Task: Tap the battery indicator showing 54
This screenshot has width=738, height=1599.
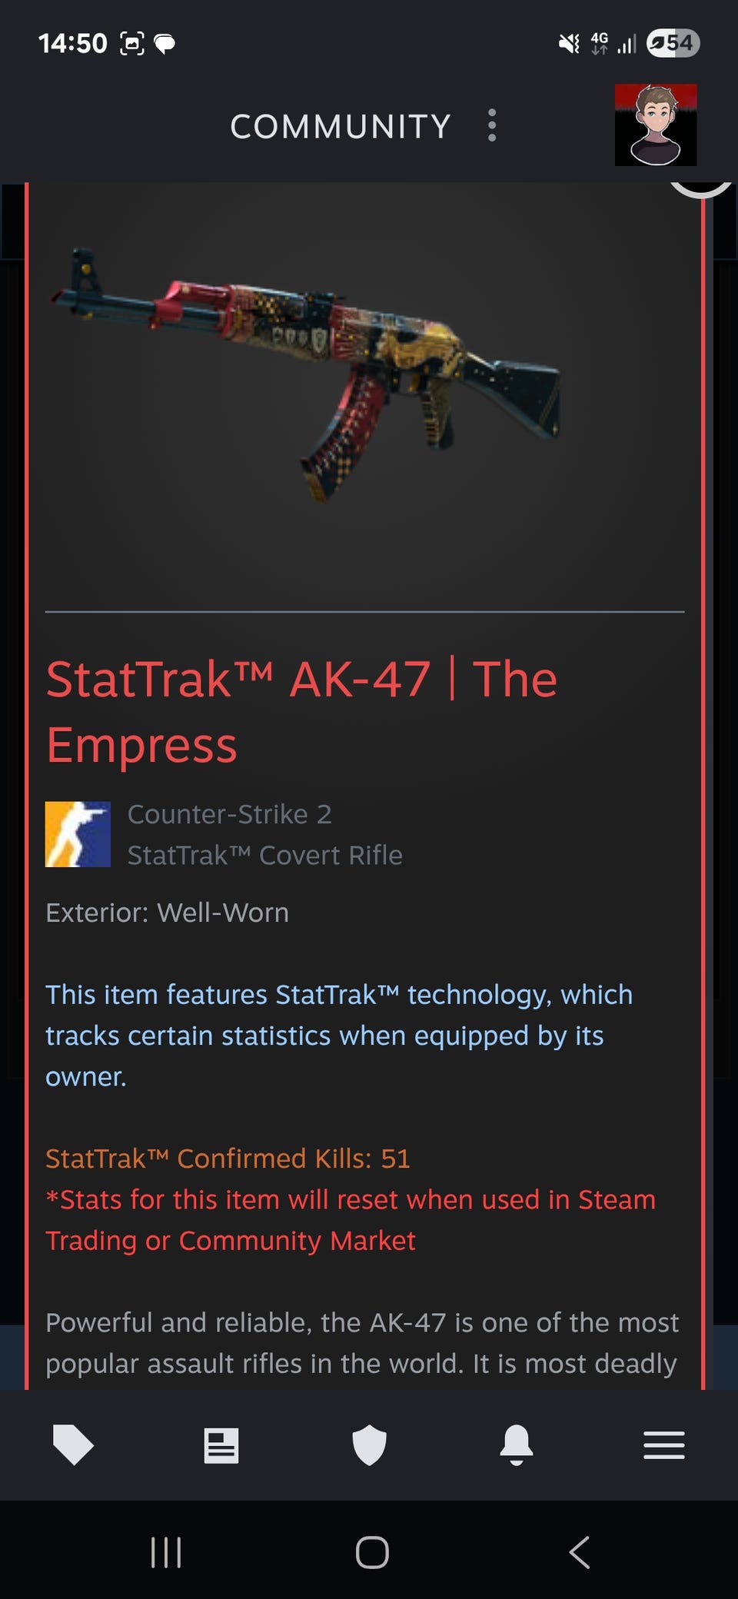Action: (673, 43)
